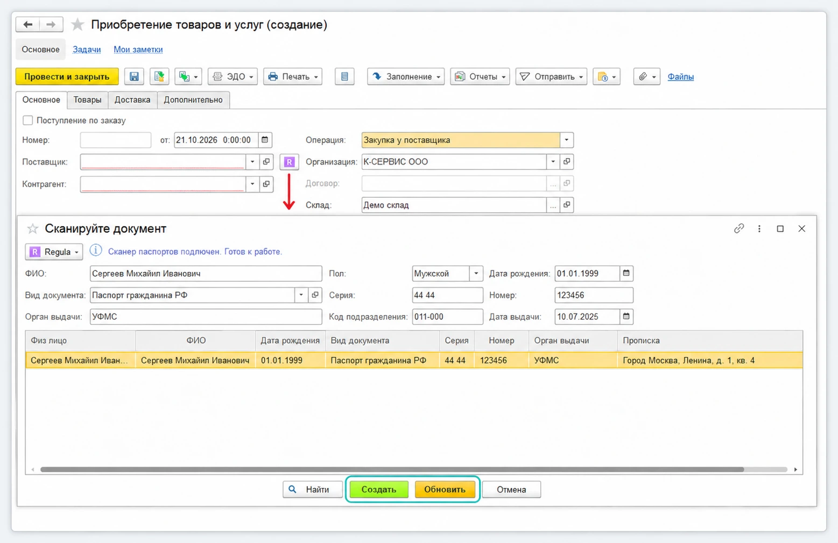Image resolution: width=838 pixels, height=543 pixels.
Task: Click into the ФИО input field
Action: coord(206,273)
